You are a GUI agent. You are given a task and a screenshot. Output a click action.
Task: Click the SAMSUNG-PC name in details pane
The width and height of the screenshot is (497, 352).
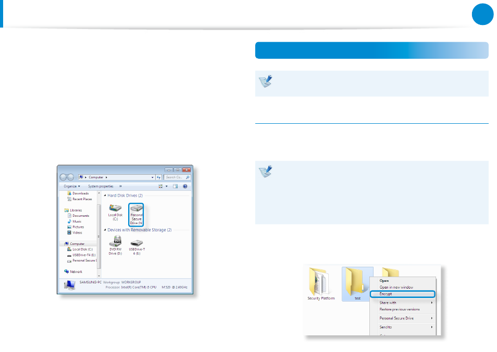point(90,282)
